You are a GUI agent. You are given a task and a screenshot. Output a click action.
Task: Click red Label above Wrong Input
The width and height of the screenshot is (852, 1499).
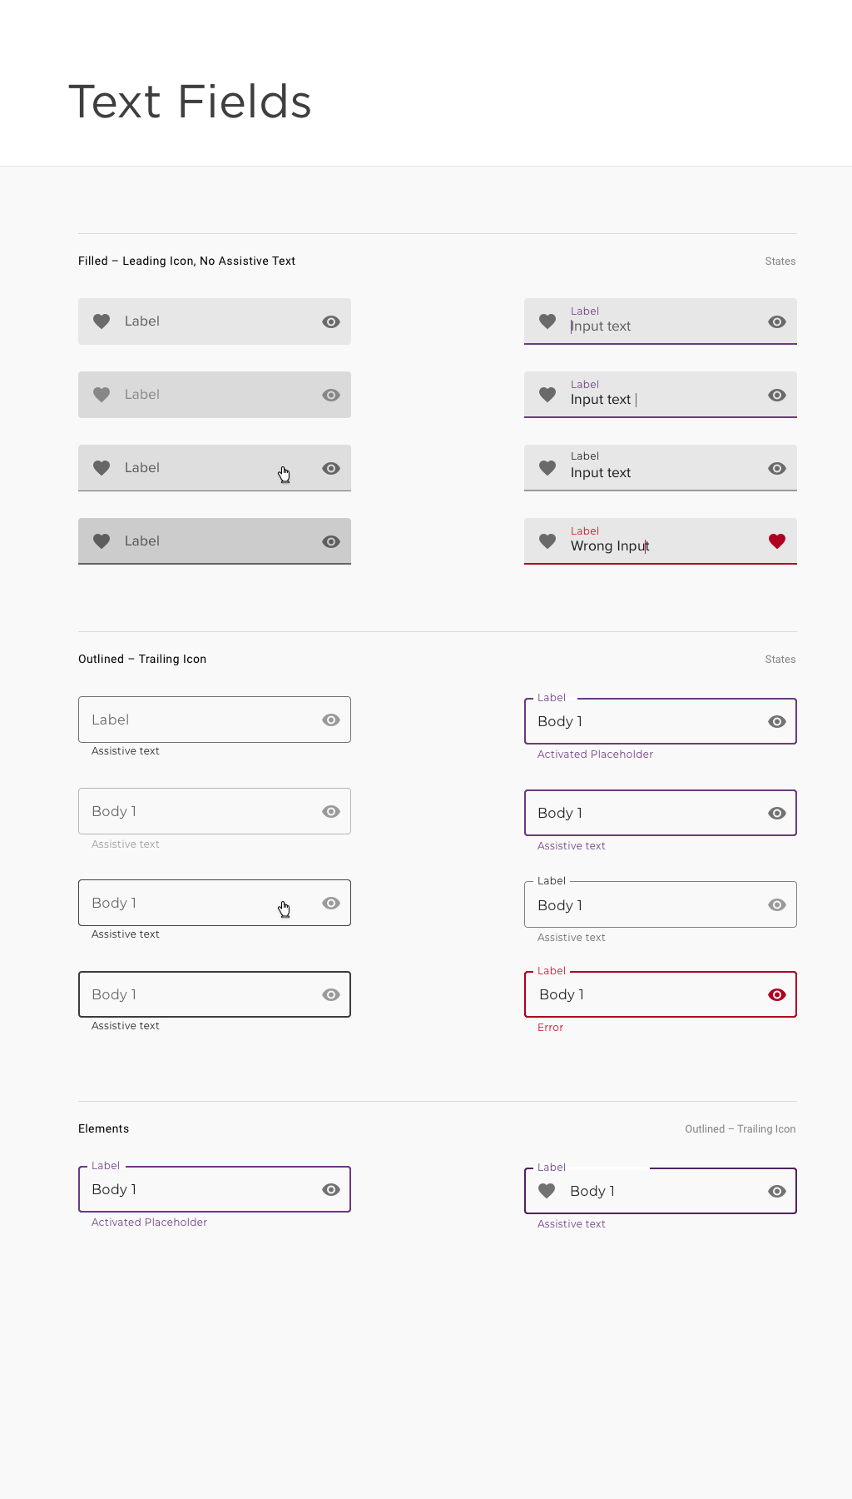pos(585,531)
